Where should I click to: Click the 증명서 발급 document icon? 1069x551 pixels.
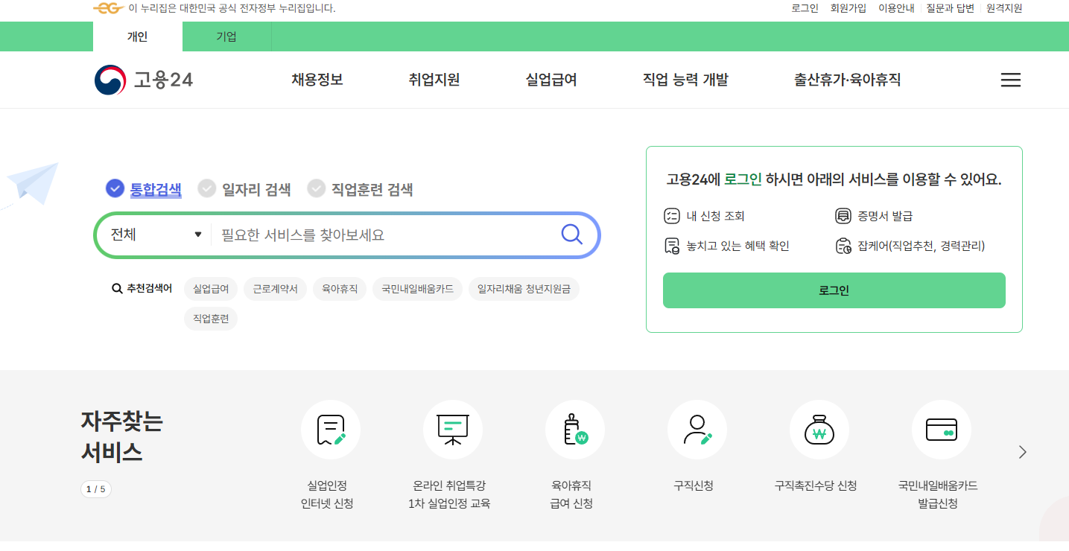pyautogui.click(x=843, y=217)
